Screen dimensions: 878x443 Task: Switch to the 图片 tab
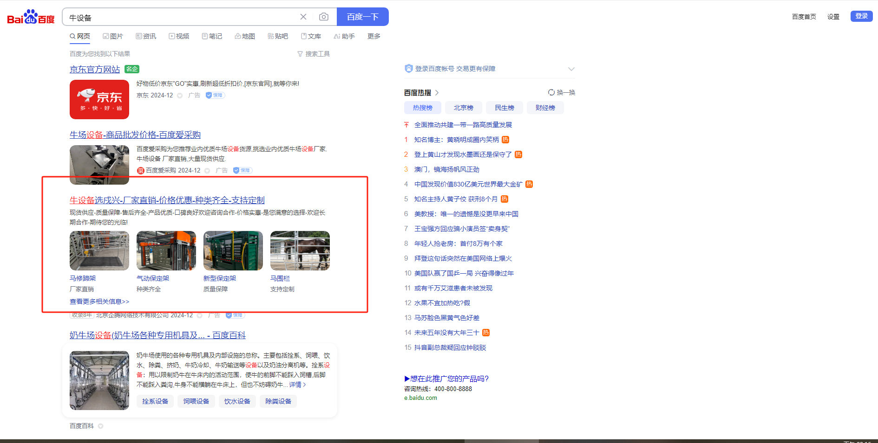click(113, 36)
